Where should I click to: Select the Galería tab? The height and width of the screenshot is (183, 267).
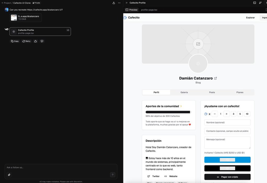click(184, 92)
